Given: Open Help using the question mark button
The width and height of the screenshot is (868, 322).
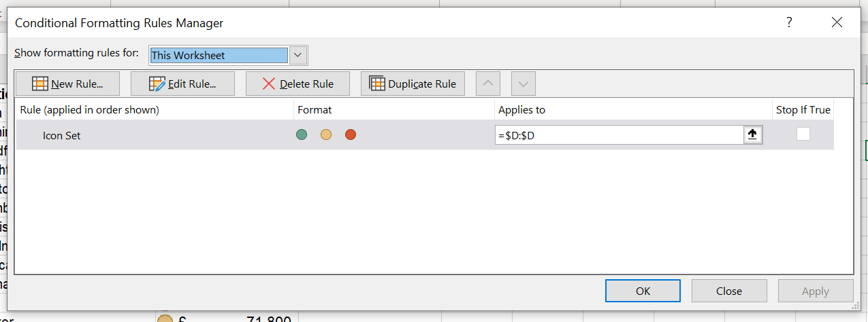Looking at the screenshot, I should (788, 22).
